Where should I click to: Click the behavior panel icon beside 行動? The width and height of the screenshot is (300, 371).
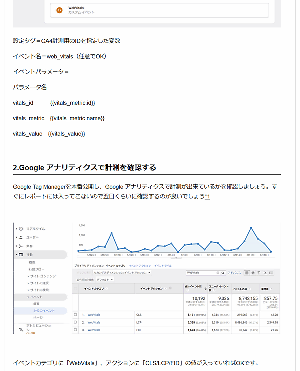click(21, 255)
